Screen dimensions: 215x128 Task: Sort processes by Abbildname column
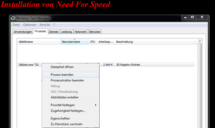[x=39, y=42]
